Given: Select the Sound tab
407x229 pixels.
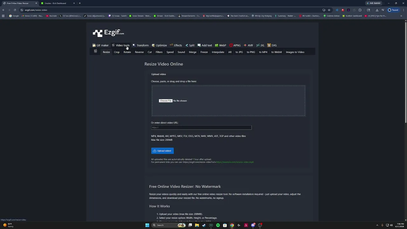Looking at the screenshot, I should 181,52.
